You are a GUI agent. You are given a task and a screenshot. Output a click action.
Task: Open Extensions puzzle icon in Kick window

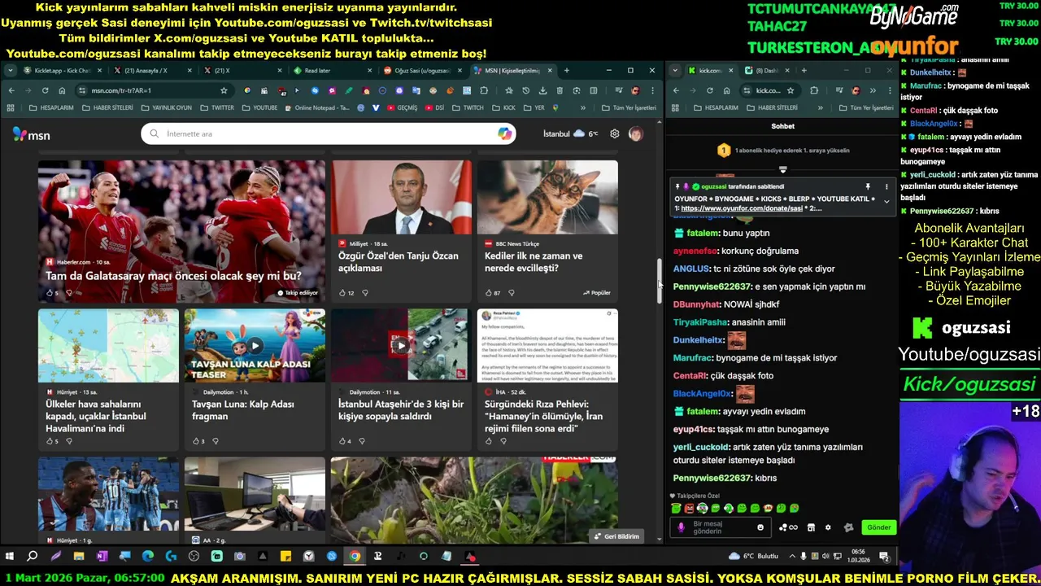point(814,90)
